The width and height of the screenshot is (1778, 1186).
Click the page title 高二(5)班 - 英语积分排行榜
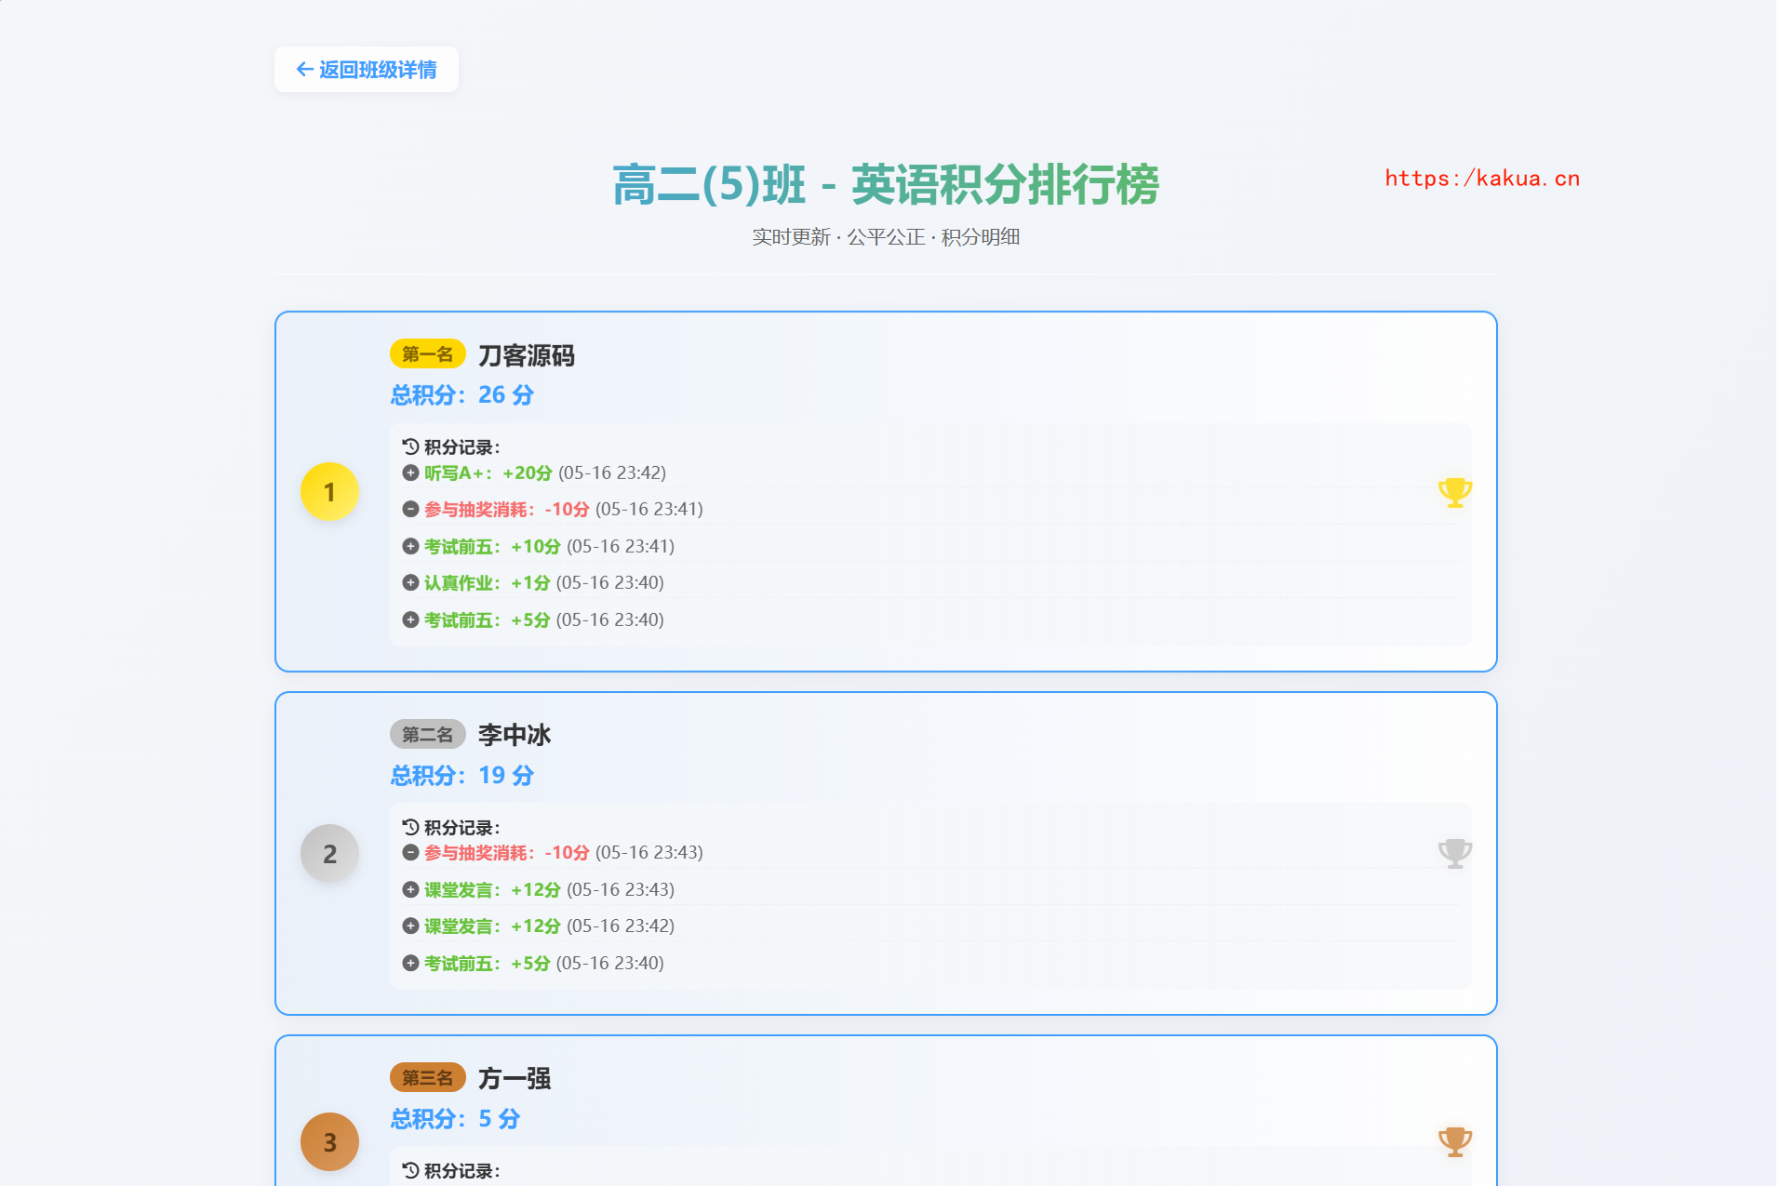tap(886, 184)
